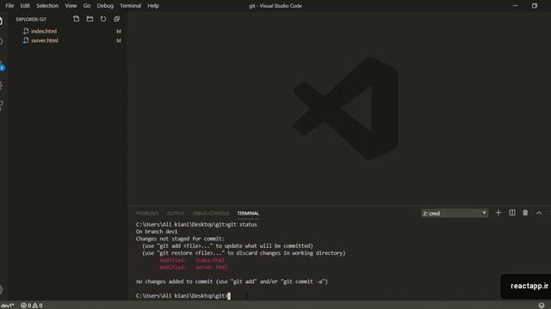Kill the terminal with trash icon

pyautogui.click(x=525, y=213)
